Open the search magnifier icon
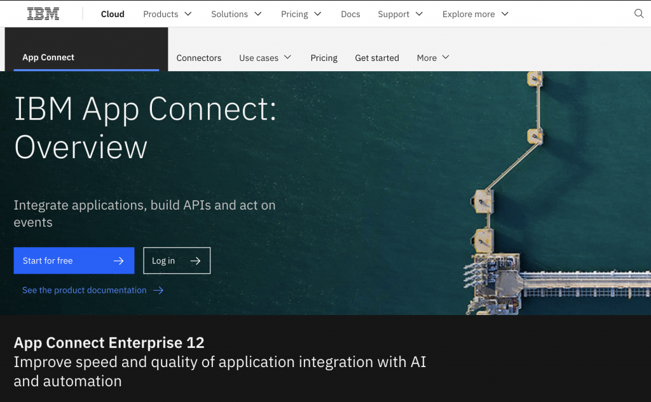This screenshot has height=402, width=651. click(639, 14)
